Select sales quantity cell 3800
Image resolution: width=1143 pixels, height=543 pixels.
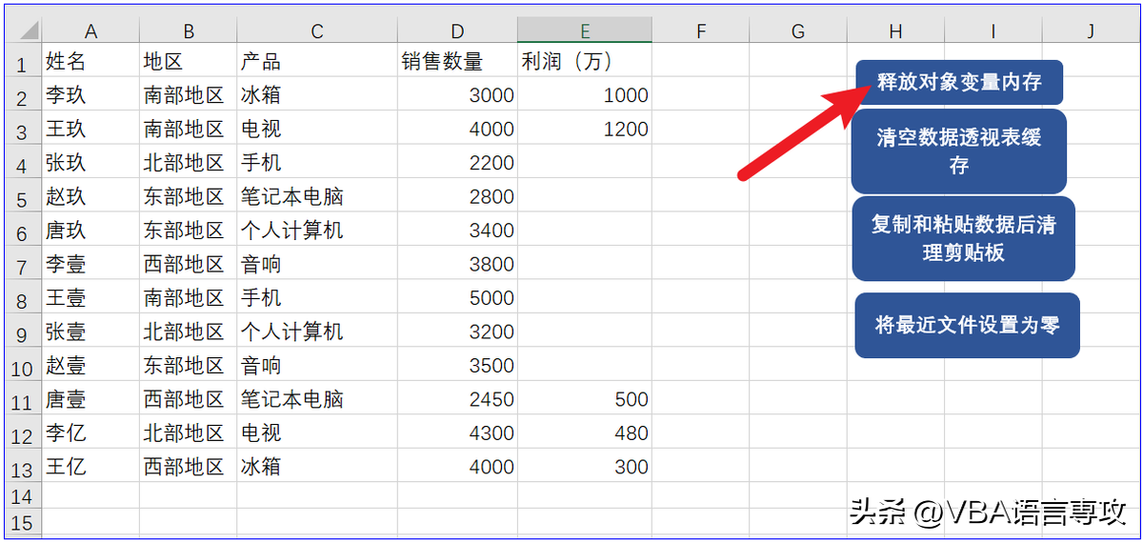457,264
